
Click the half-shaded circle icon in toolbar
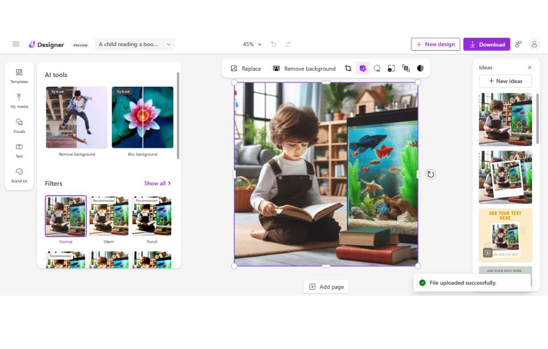coord(420,68)
